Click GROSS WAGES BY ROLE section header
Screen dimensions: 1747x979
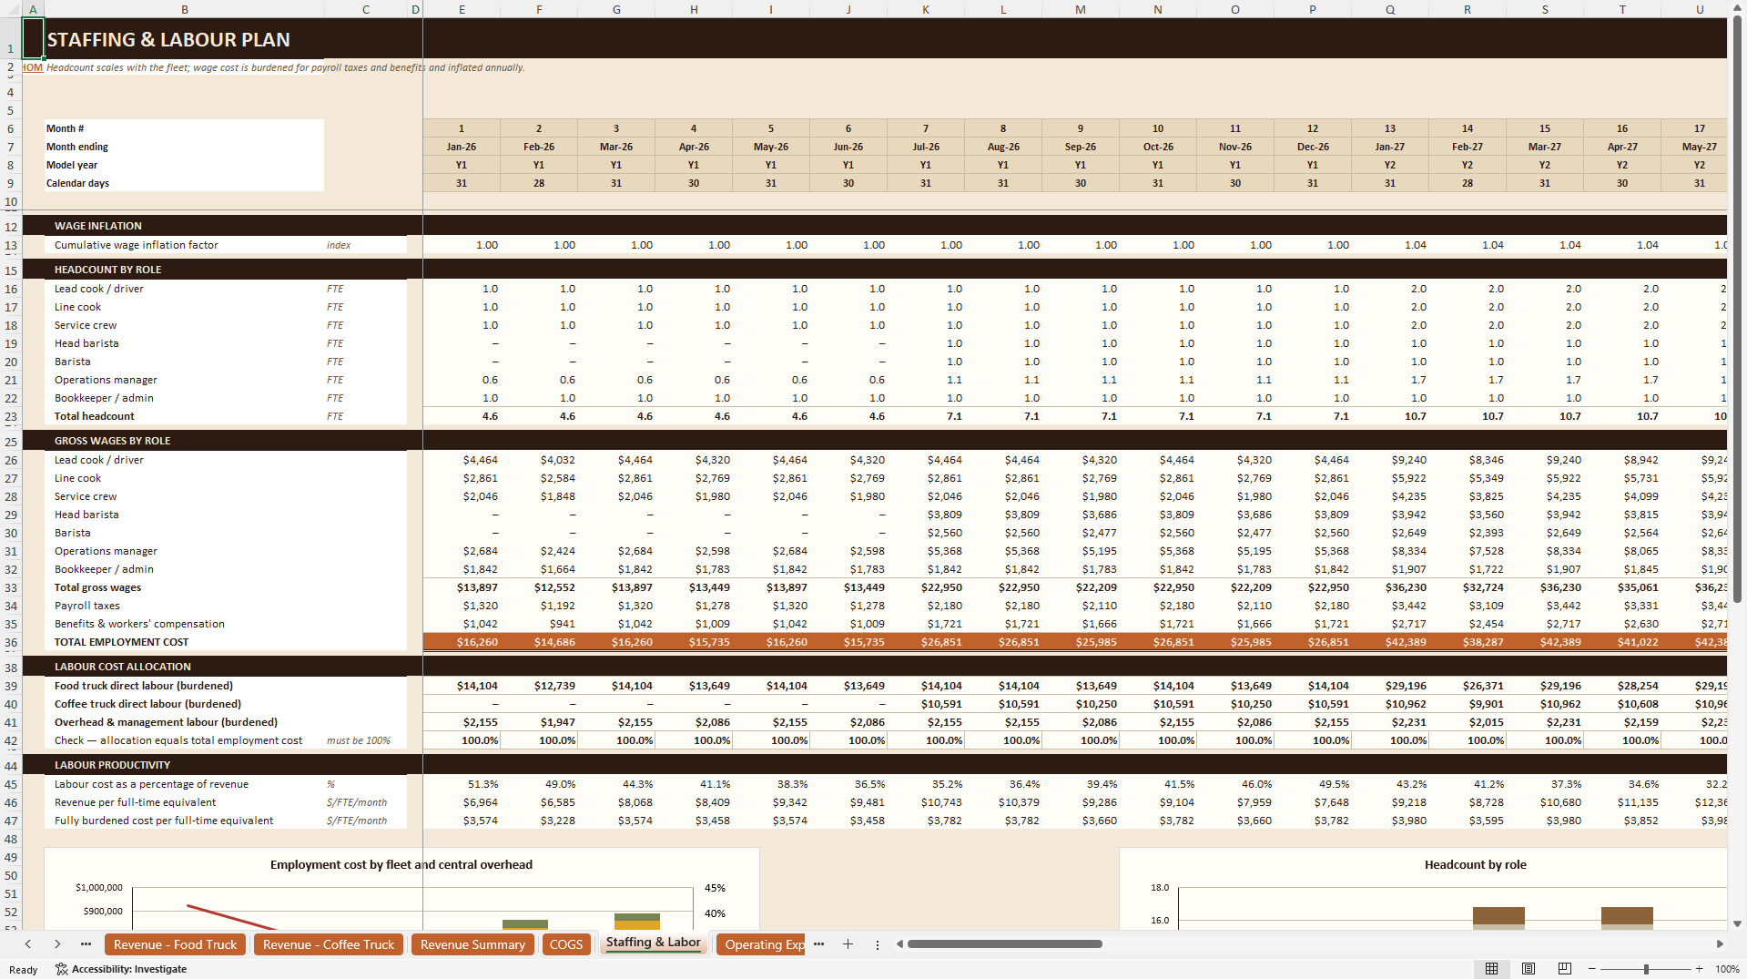(112, 441)
